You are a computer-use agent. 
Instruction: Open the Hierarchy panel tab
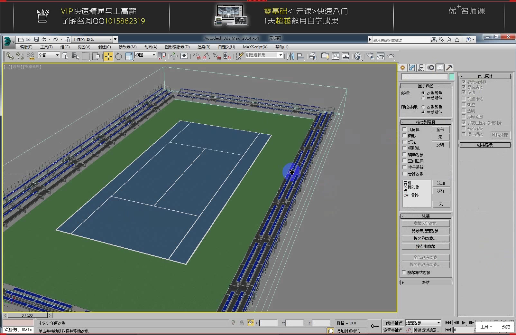pyautogui.click(x=421, y=68)
